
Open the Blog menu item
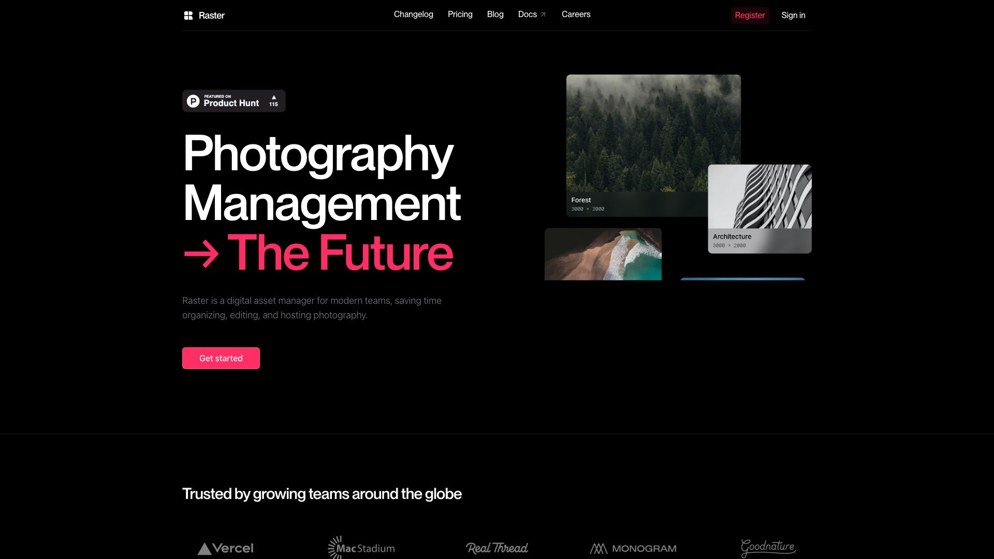click(x=495, y=14)
